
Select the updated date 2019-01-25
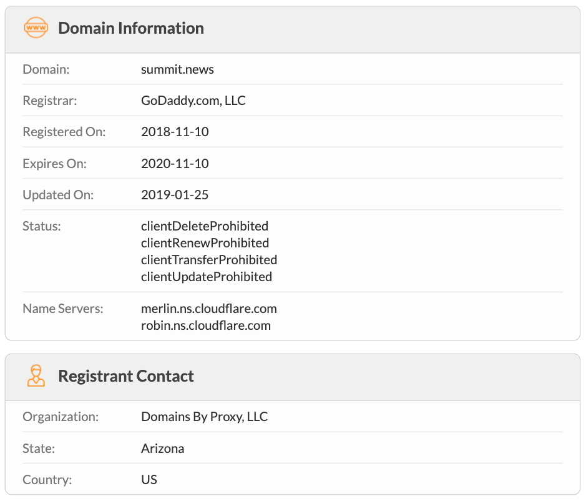175,195
